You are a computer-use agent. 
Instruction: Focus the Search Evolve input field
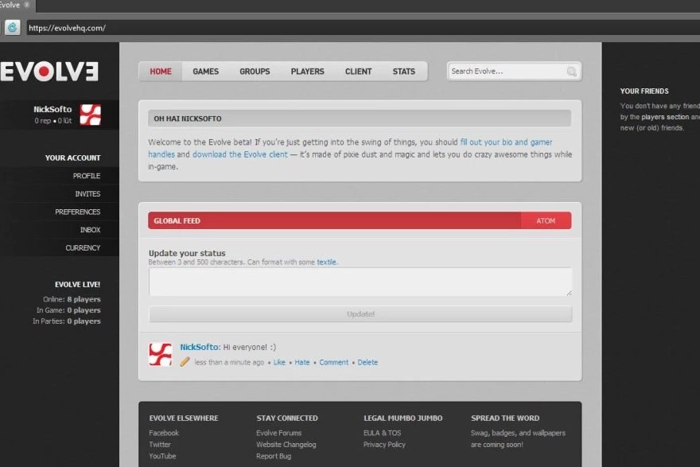[x=506, y=72]
